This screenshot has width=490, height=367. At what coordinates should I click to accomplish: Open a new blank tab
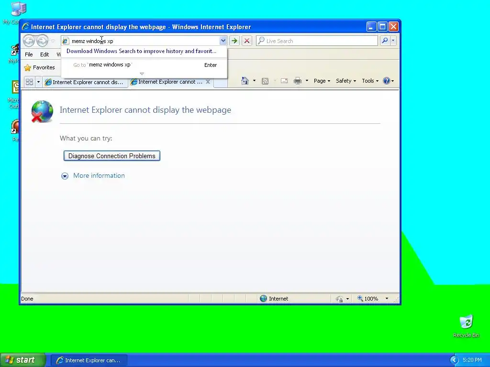point(220,82)
